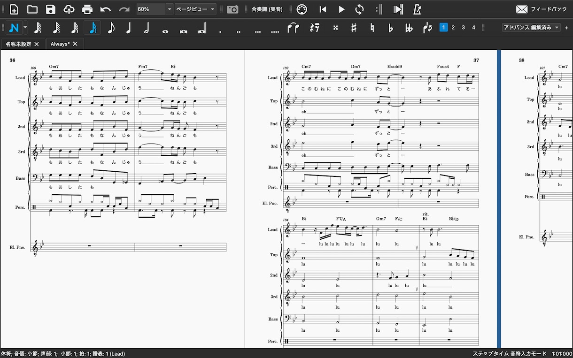This screenshot has width=573, height=358.
Task: Start playback of the score
Action: (341, 9)
